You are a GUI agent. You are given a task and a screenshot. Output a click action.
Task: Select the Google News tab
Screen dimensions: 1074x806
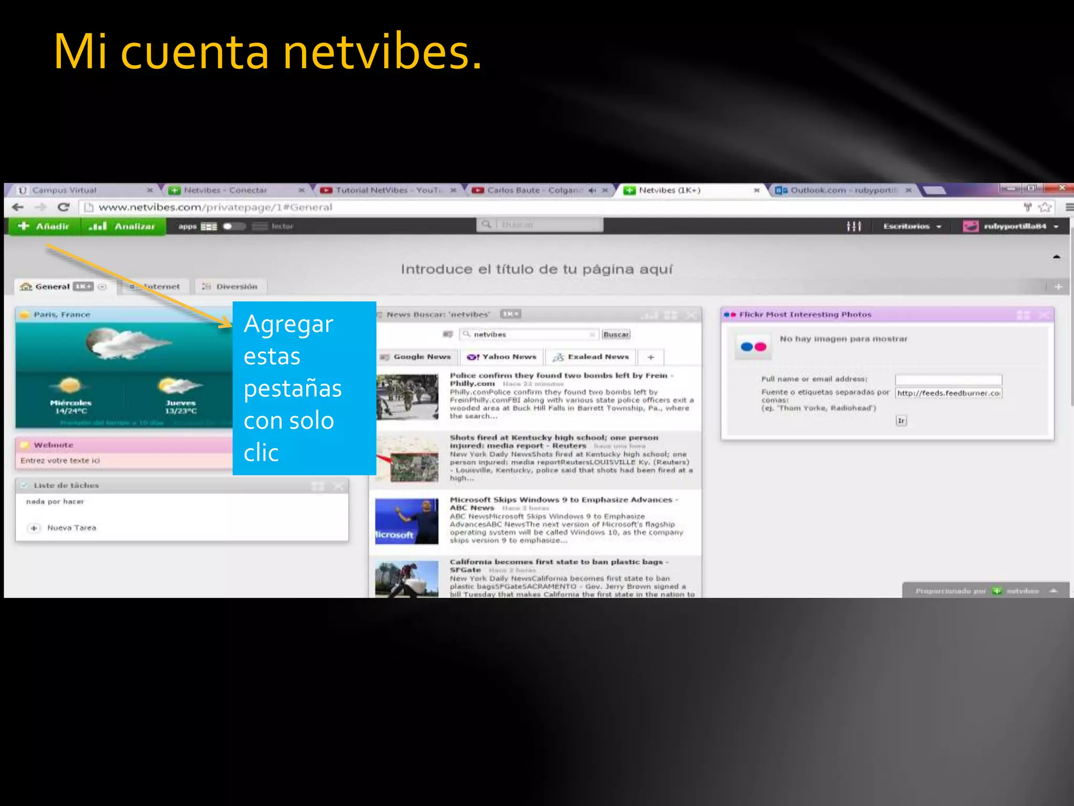tap(416, 357)
